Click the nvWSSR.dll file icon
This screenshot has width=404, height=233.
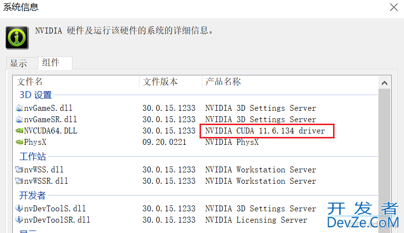[x=19, y=181]
